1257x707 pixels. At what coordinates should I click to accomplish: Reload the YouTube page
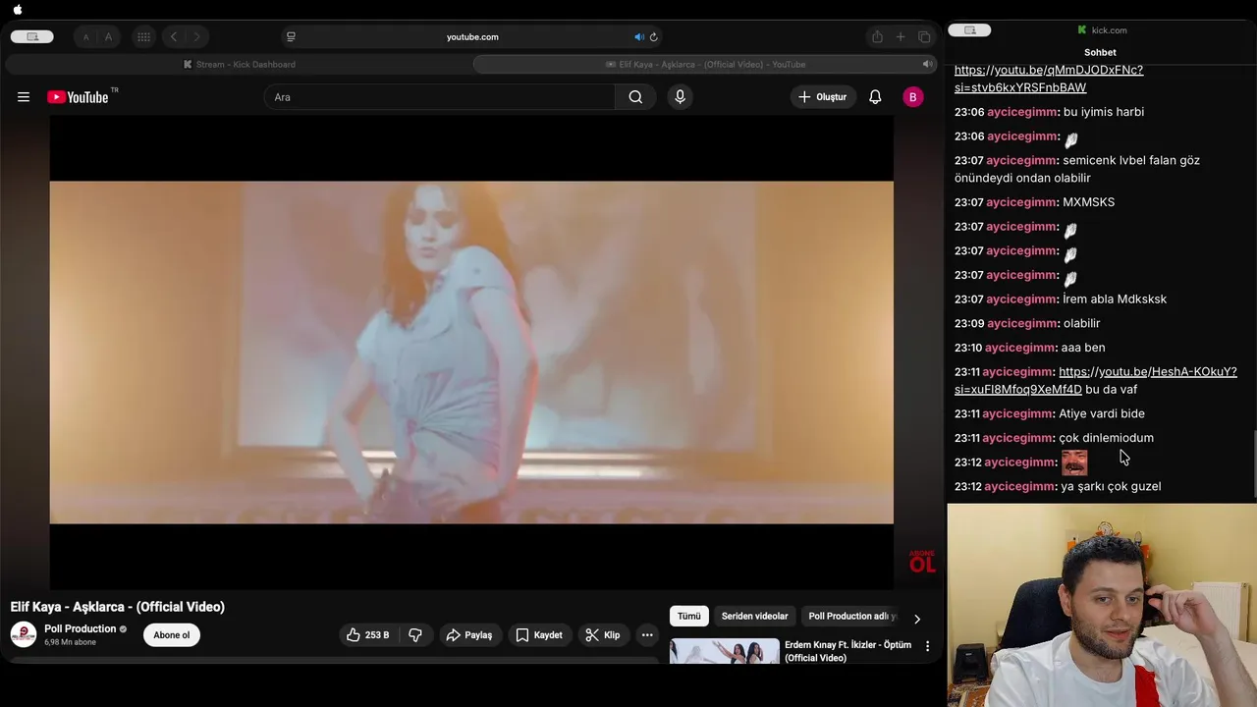pos(654,37)
